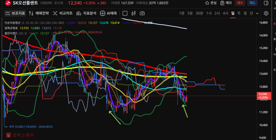
Task: Switch to 1분 timeframe
Action: tap(182, 13)
